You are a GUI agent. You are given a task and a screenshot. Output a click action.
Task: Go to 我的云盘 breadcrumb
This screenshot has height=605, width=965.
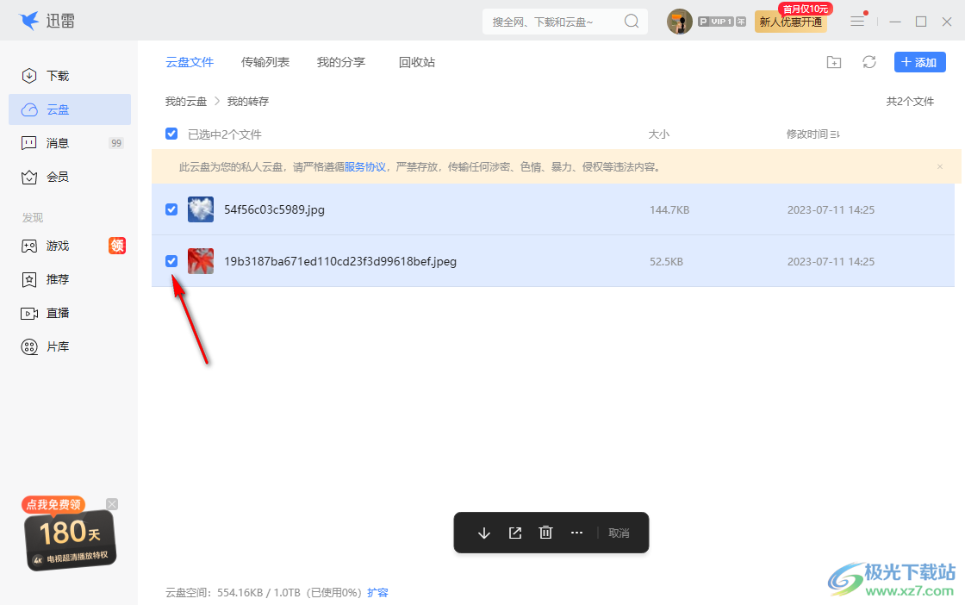tap(186, 102)
